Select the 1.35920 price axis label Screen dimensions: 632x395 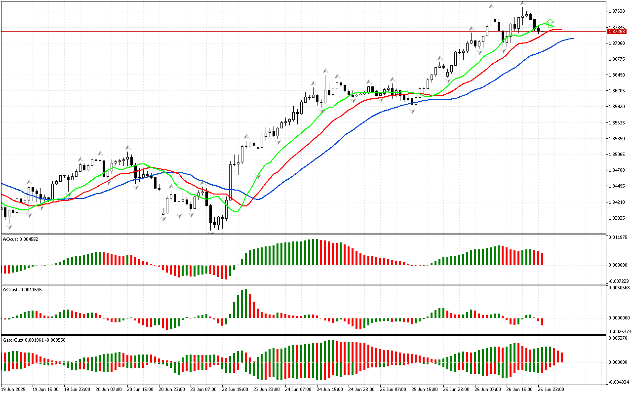click(x=617, y=107)
